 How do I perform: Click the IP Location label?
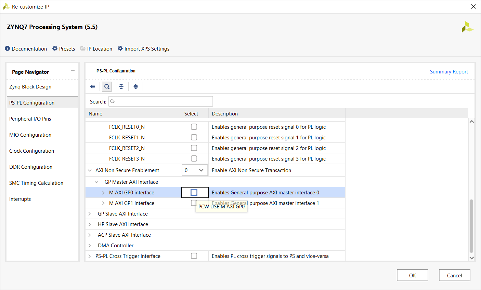coord(100,49)
